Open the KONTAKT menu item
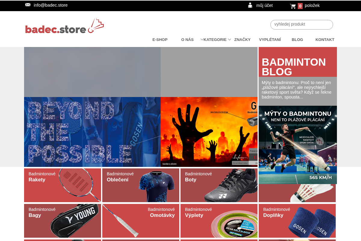 [325, 39]
